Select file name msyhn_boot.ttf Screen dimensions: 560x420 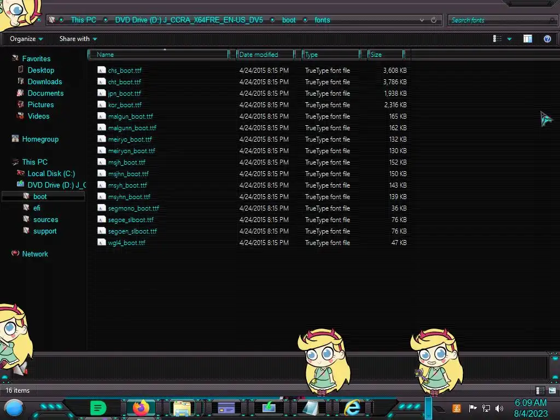[129, 197]
